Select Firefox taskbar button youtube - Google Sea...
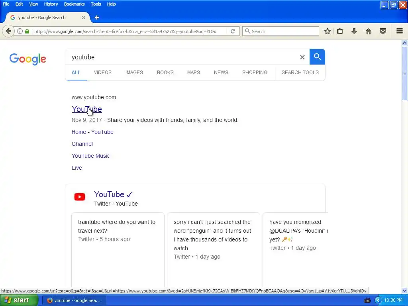Image resolution: width=408 pixels, height=306 pixels. pos(74,300)
